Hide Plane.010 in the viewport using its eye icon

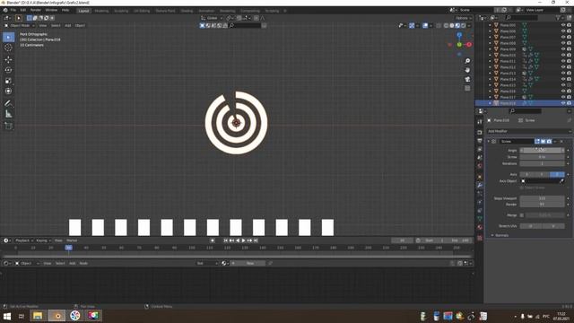click(x=563, y=55)
